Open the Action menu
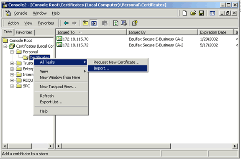 tap(13, 23)
